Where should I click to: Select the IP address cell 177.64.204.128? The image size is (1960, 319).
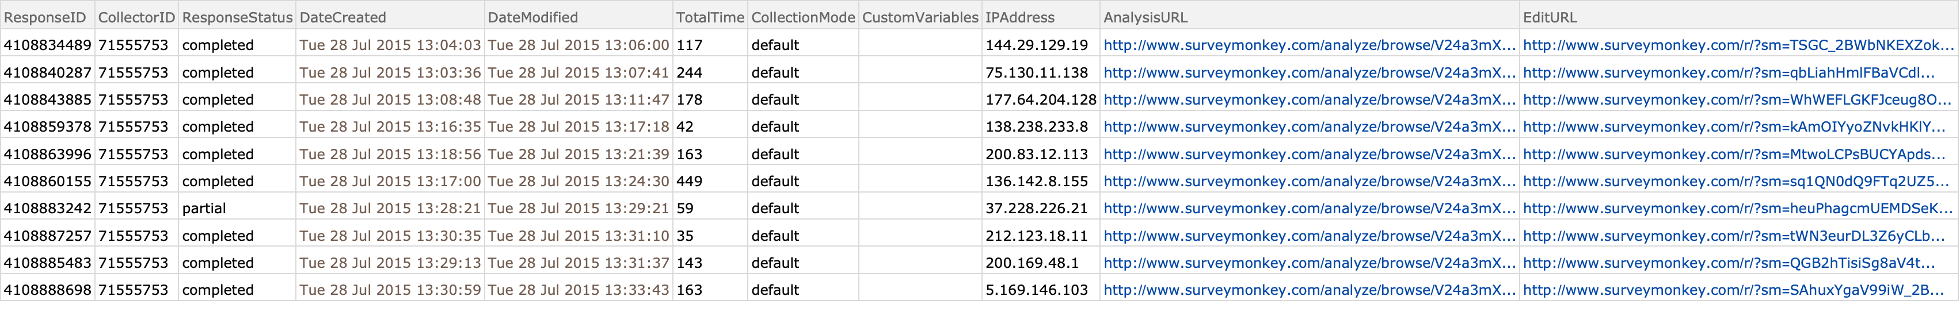(1040, 99)
